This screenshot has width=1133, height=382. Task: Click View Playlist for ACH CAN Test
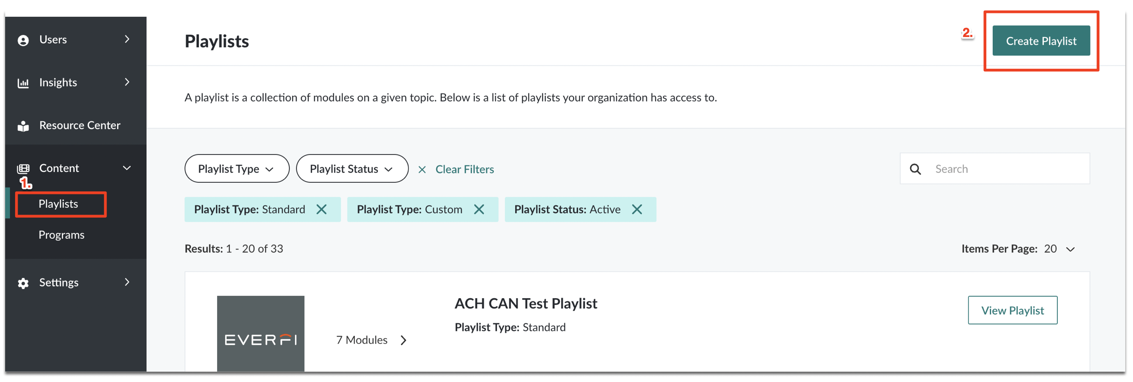(x=1012, y=310)
